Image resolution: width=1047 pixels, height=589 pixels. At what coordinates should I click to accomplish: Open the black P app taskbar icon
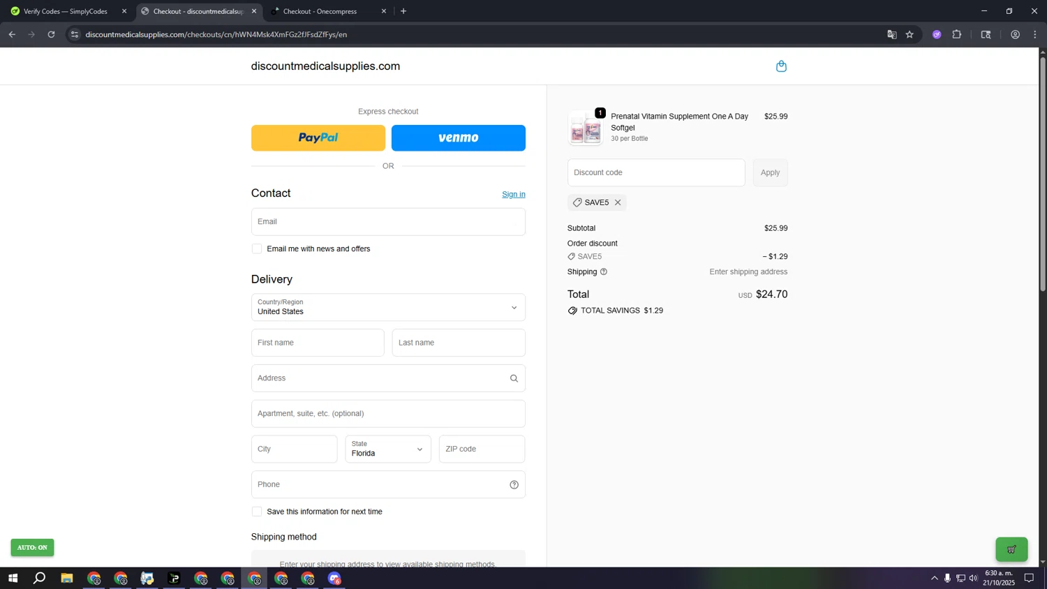174,579
